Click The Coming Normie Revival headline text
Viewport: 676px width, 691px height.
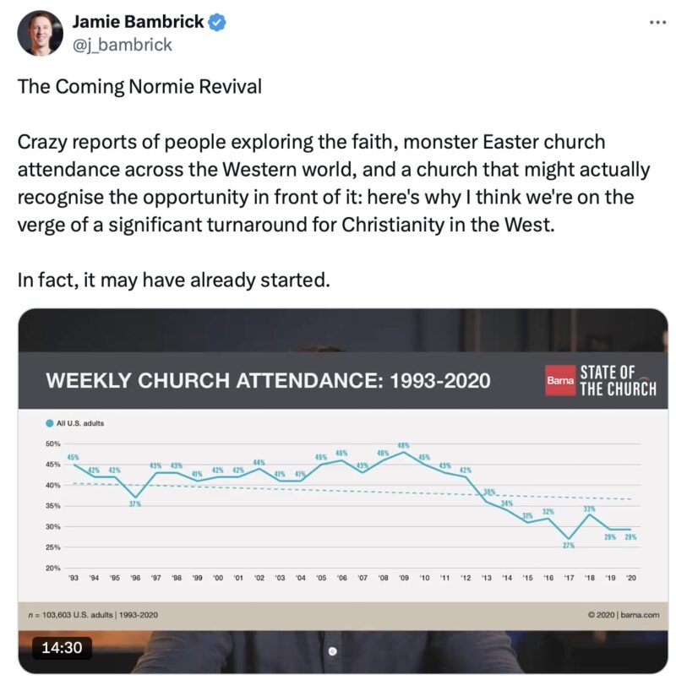(140, 87)
